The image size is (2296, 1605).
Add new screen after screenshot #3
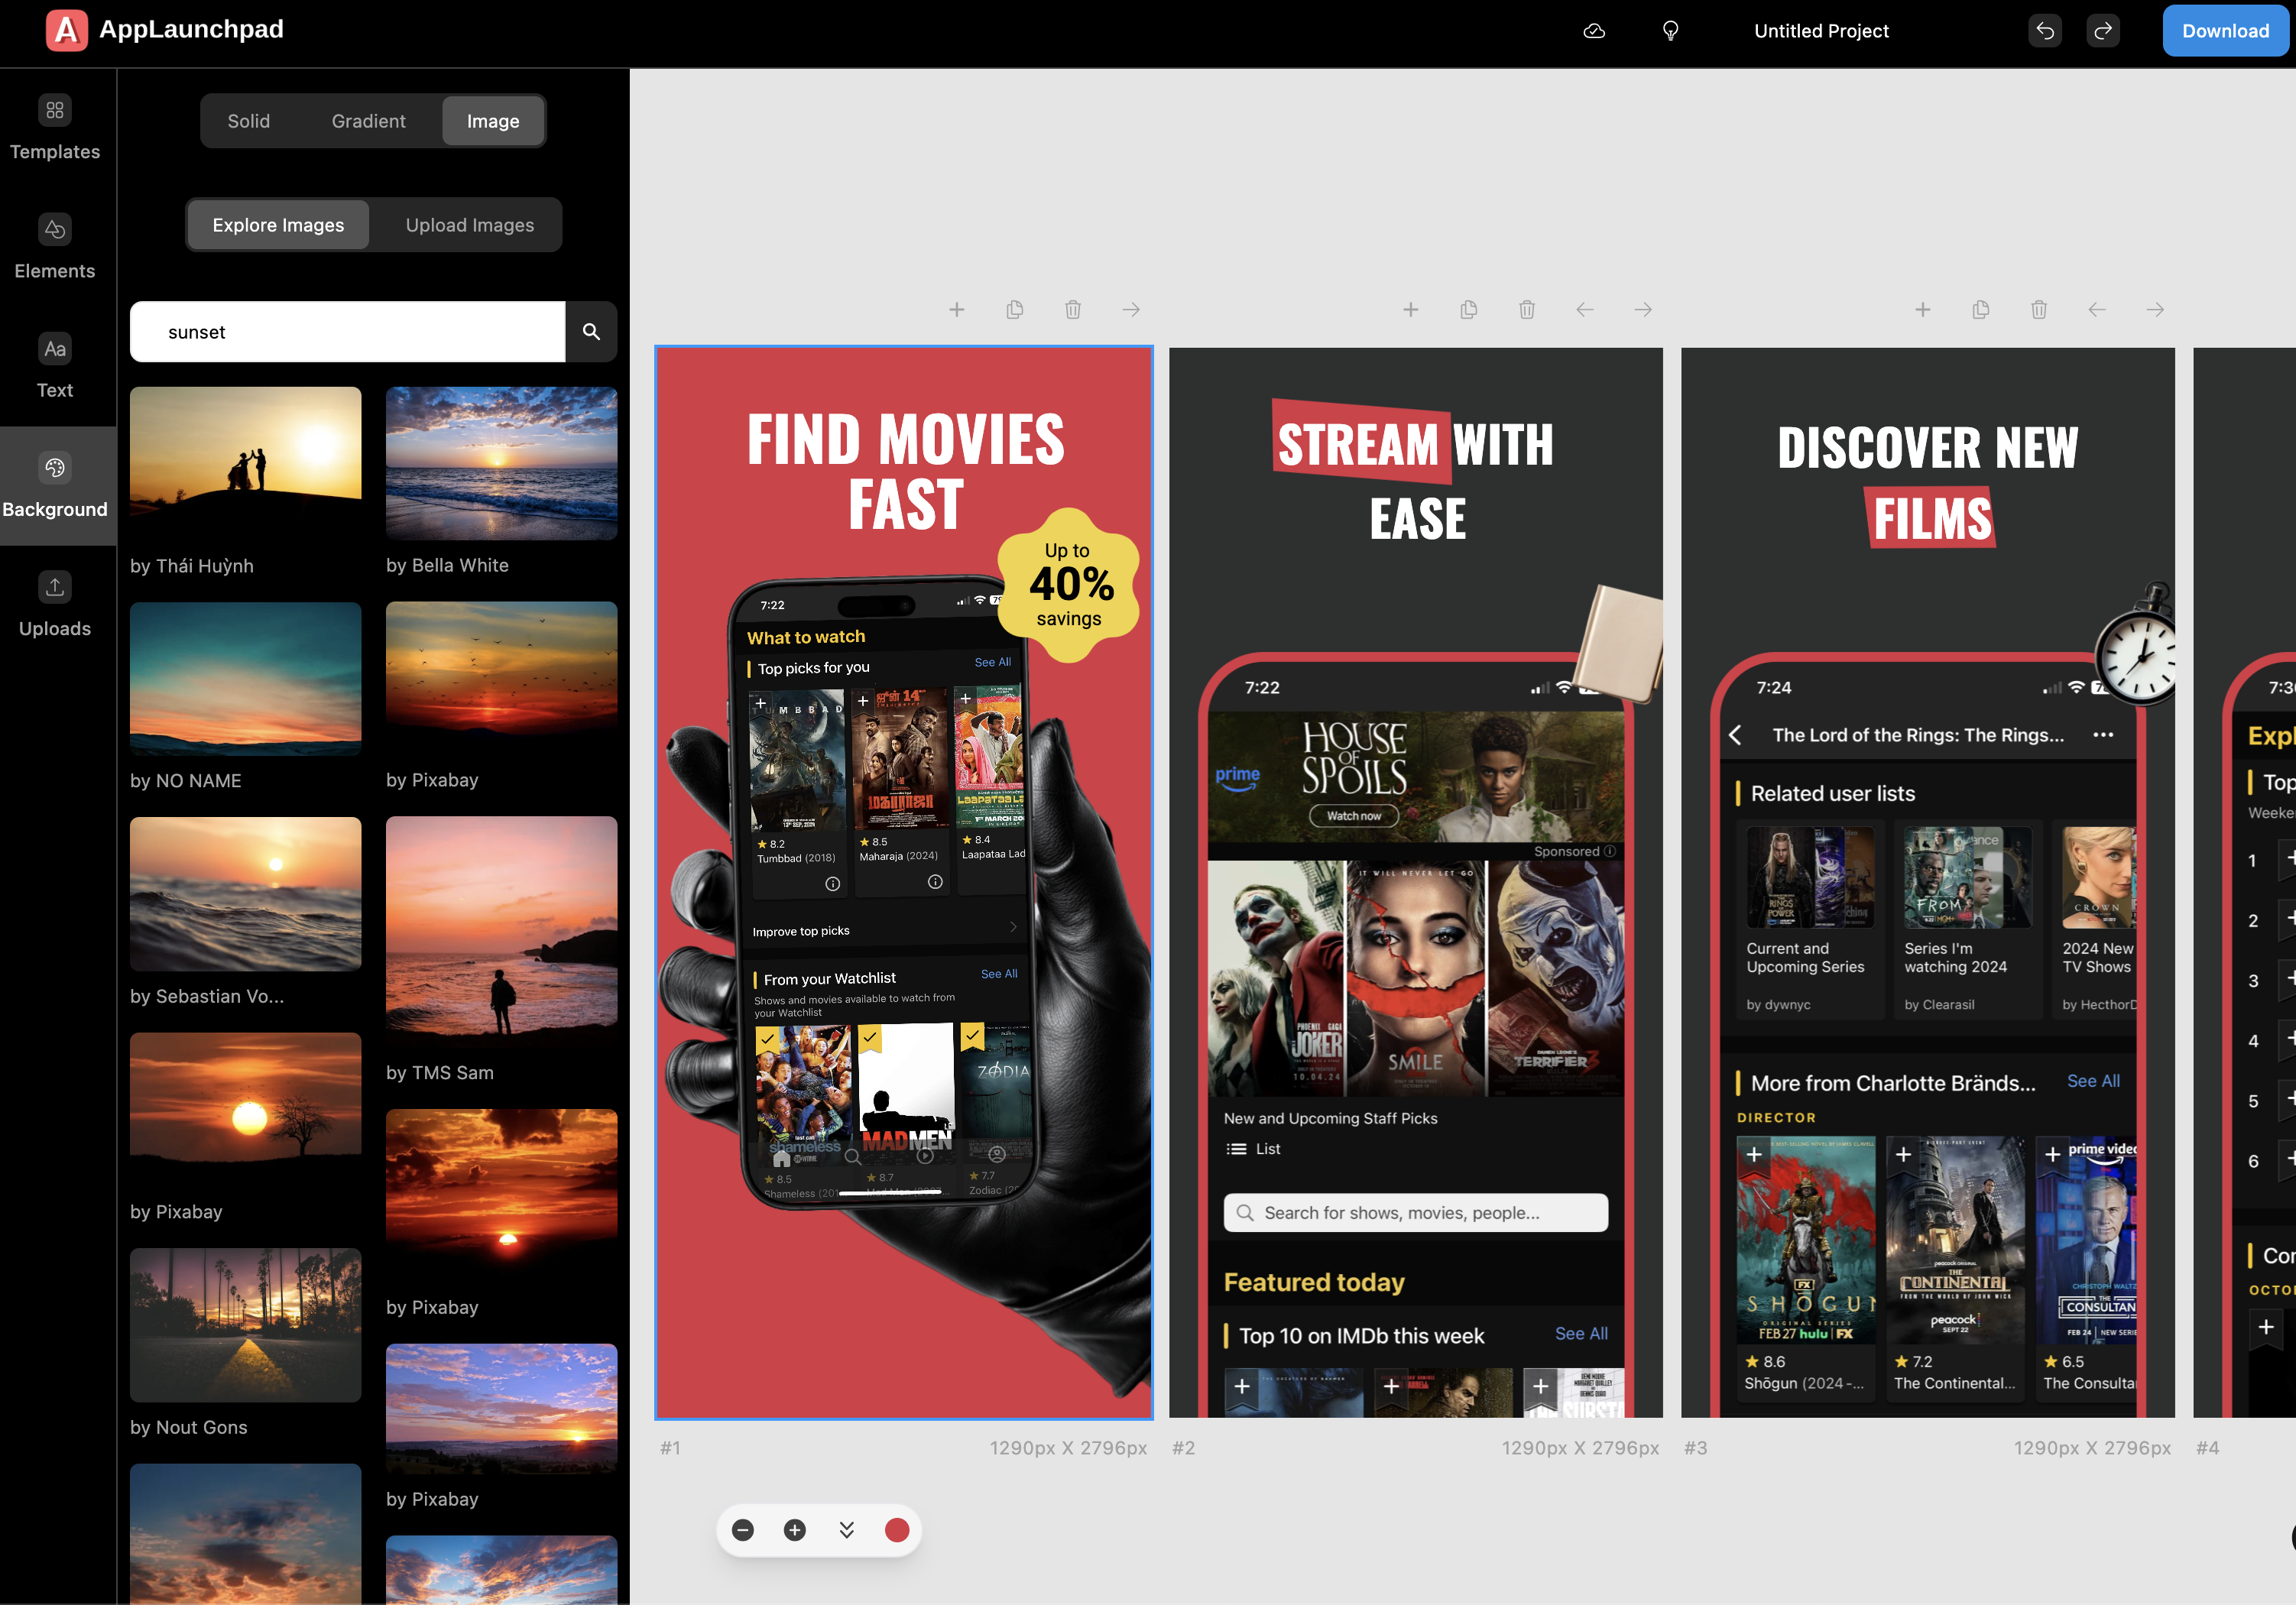point(1922,310)
